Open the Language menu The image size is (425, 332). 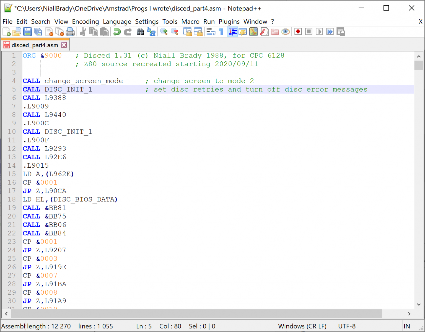pos(117,22)
